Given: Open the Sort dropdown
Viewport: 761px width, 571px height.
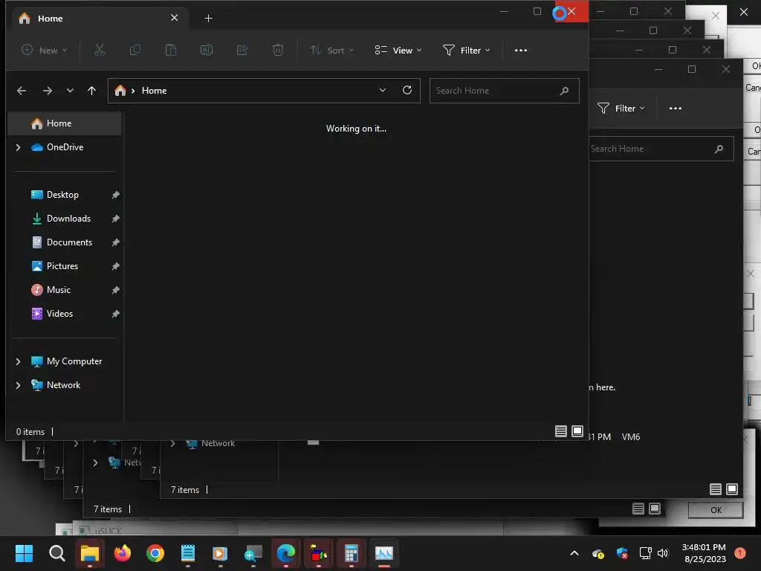Looking at the screenshot, I should [332, 50].
